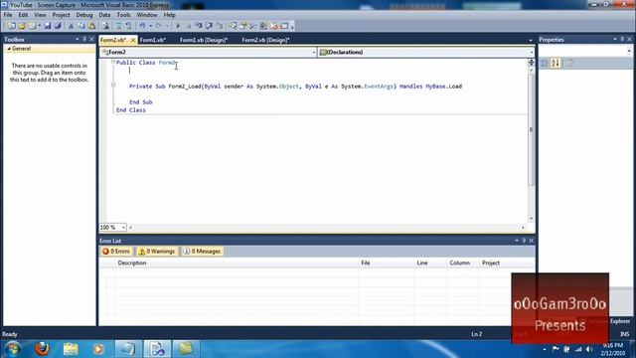Click the Solution Explorer toolbar icon
Viewport: 636px width, 358px height.
pyautogui.click(x=232, y=26)
